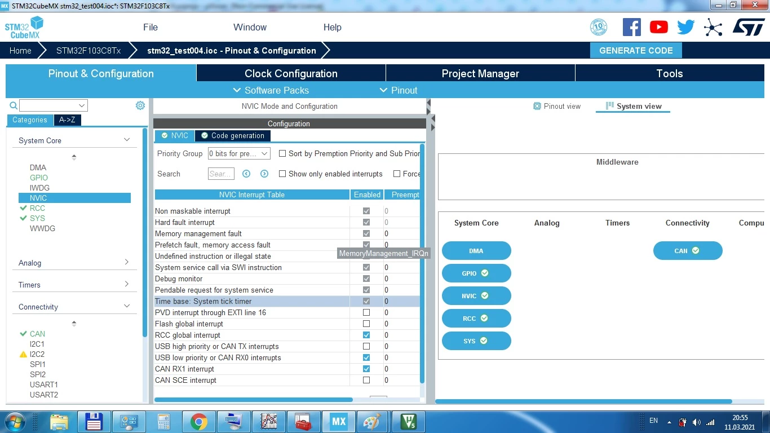Image resolution: width=770 pixels, height=433 pixels.
Task: Open Chrome from the taskbar
Action: [198, 422]
